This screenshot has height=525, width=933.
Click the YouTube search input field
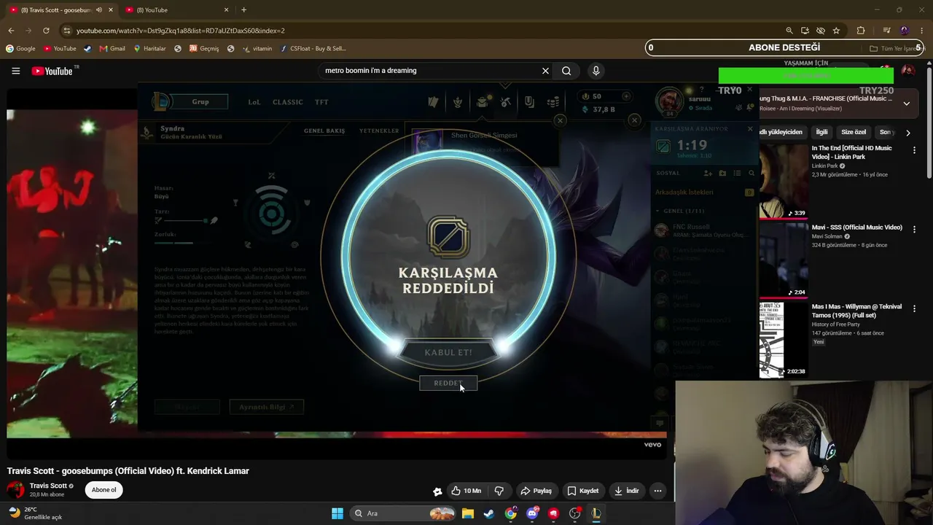point(430,71)
